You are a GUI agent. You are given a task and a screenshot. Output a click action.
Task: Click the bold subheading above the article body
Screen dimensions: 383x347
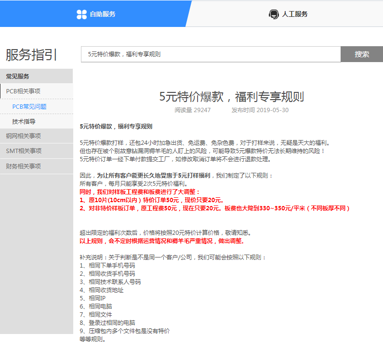point(116,127)
